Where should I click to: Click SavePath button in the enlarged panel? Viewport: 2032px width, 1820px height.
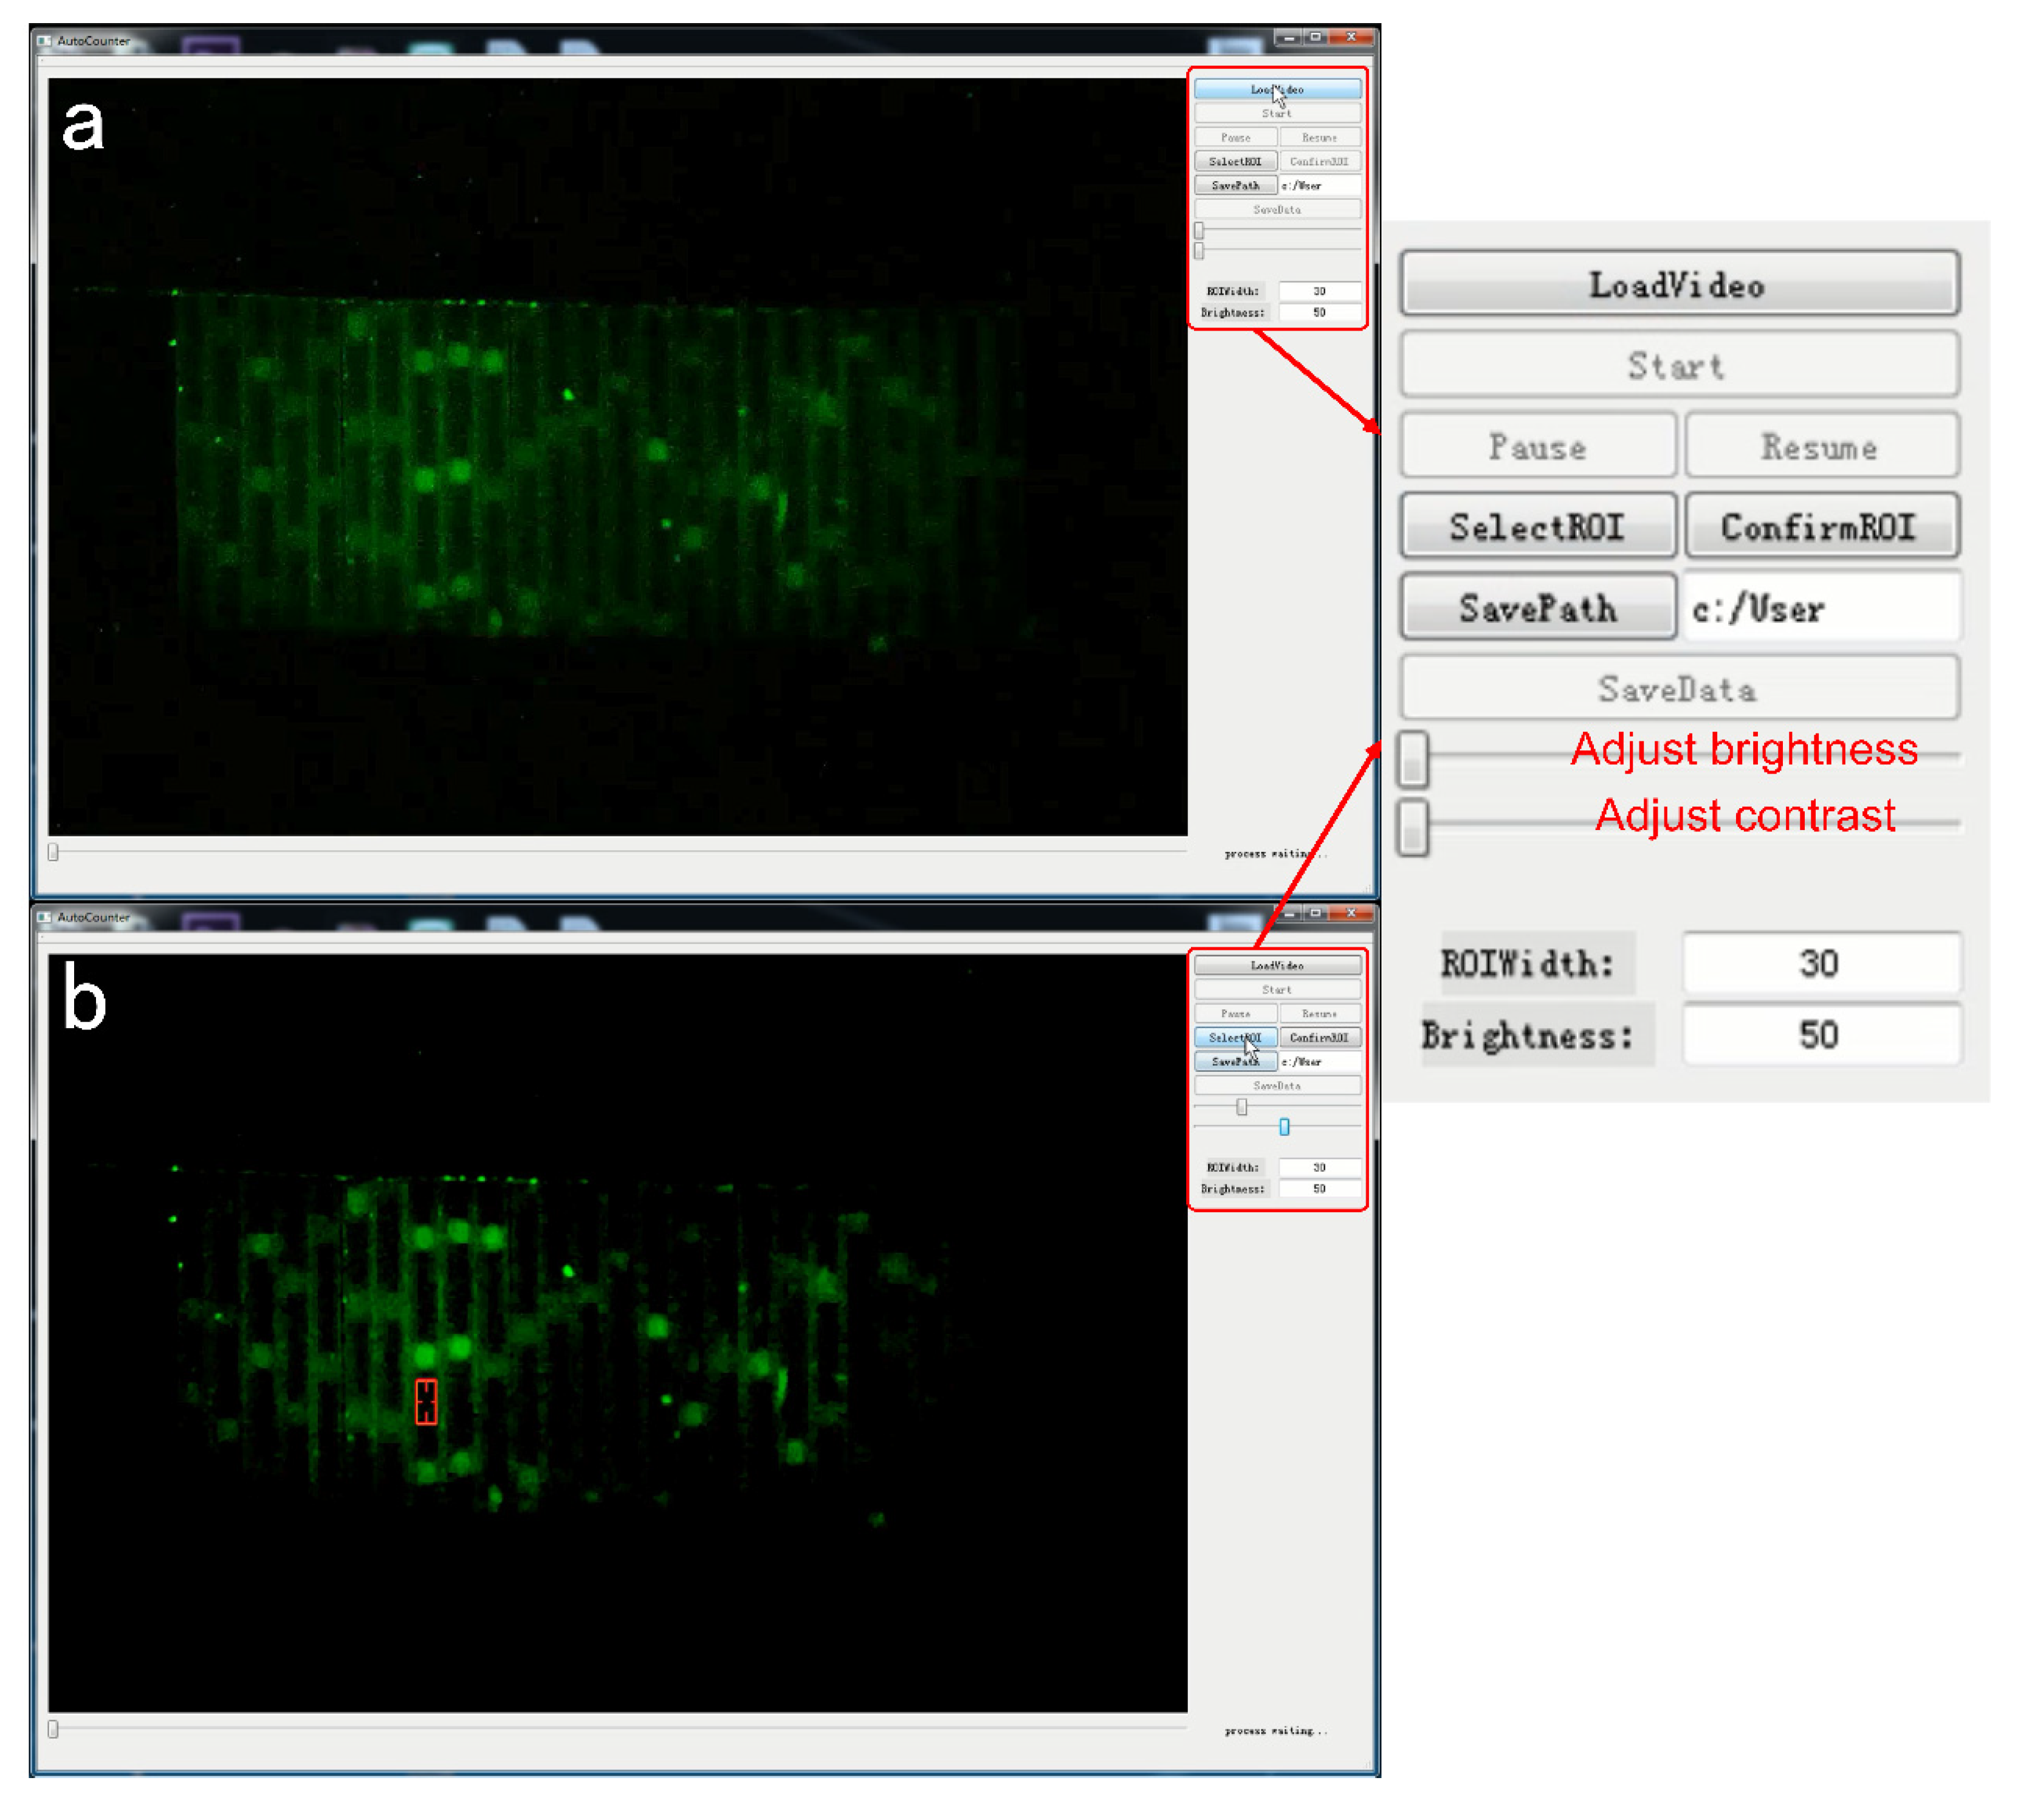(1537, 607)
